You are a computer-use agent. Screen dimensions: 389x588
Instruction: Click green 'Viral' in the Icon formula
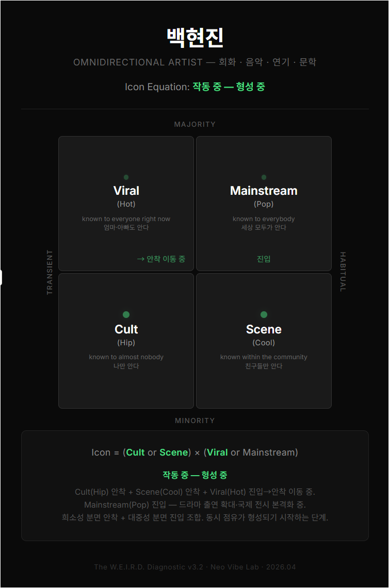217,452
